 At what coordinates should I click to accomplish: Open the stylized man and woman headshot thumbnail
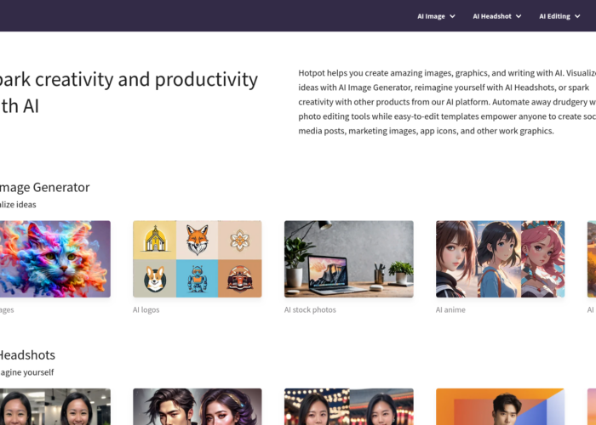click(198, 406)
